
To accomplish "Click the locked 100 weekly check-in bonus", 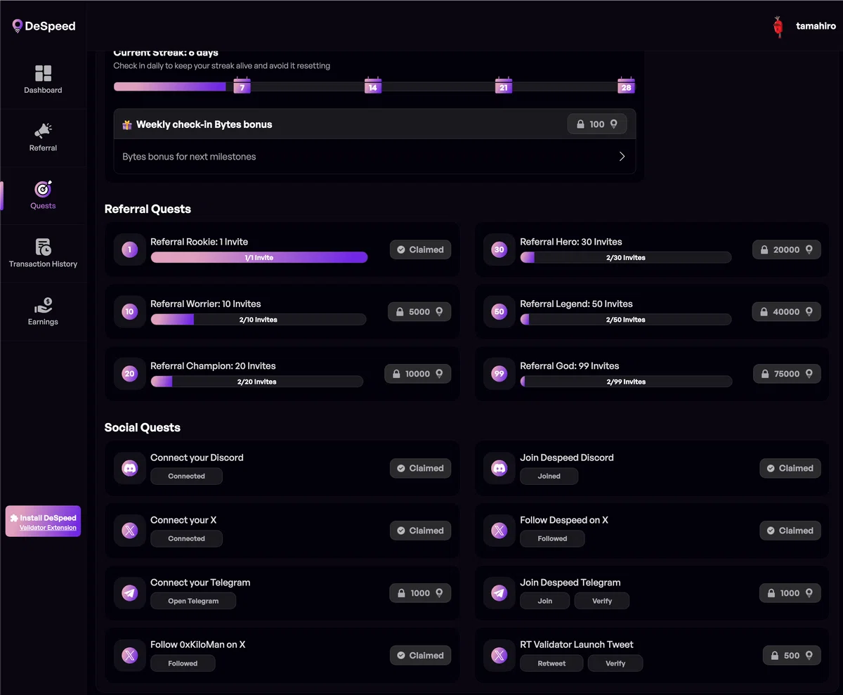I will pyautogui.click(x=597, y=124).
